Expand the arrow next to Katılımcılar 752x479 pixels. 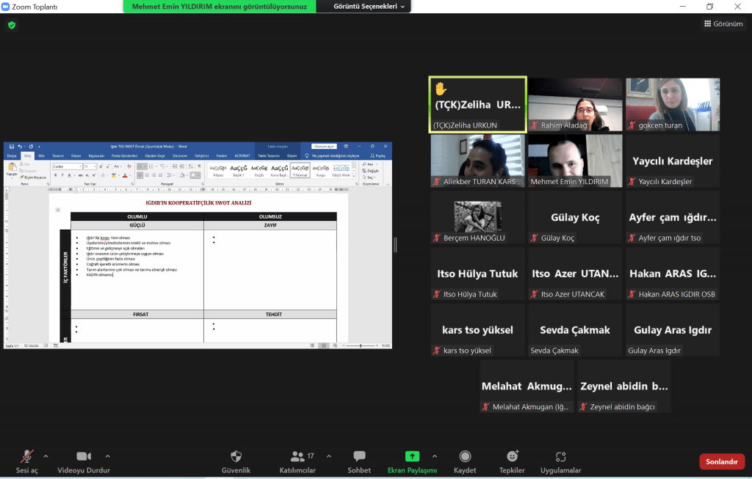coord(328,456)
